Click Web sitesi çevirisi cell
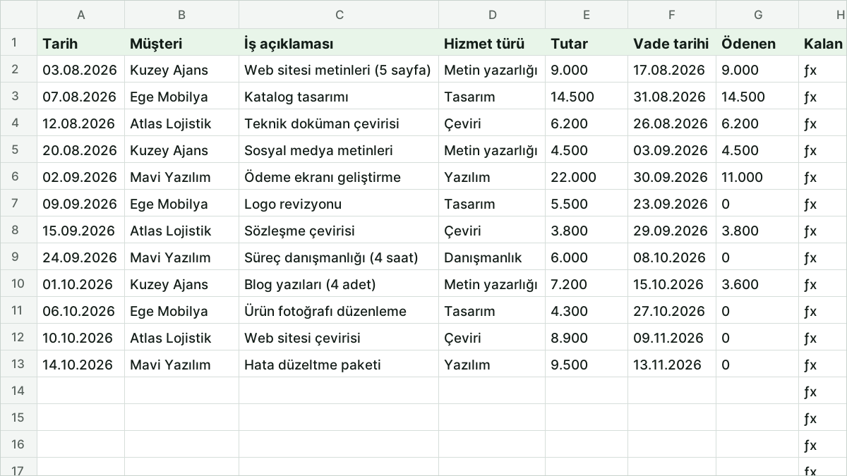This screenshot has height=476, width=847. [339, 338]
